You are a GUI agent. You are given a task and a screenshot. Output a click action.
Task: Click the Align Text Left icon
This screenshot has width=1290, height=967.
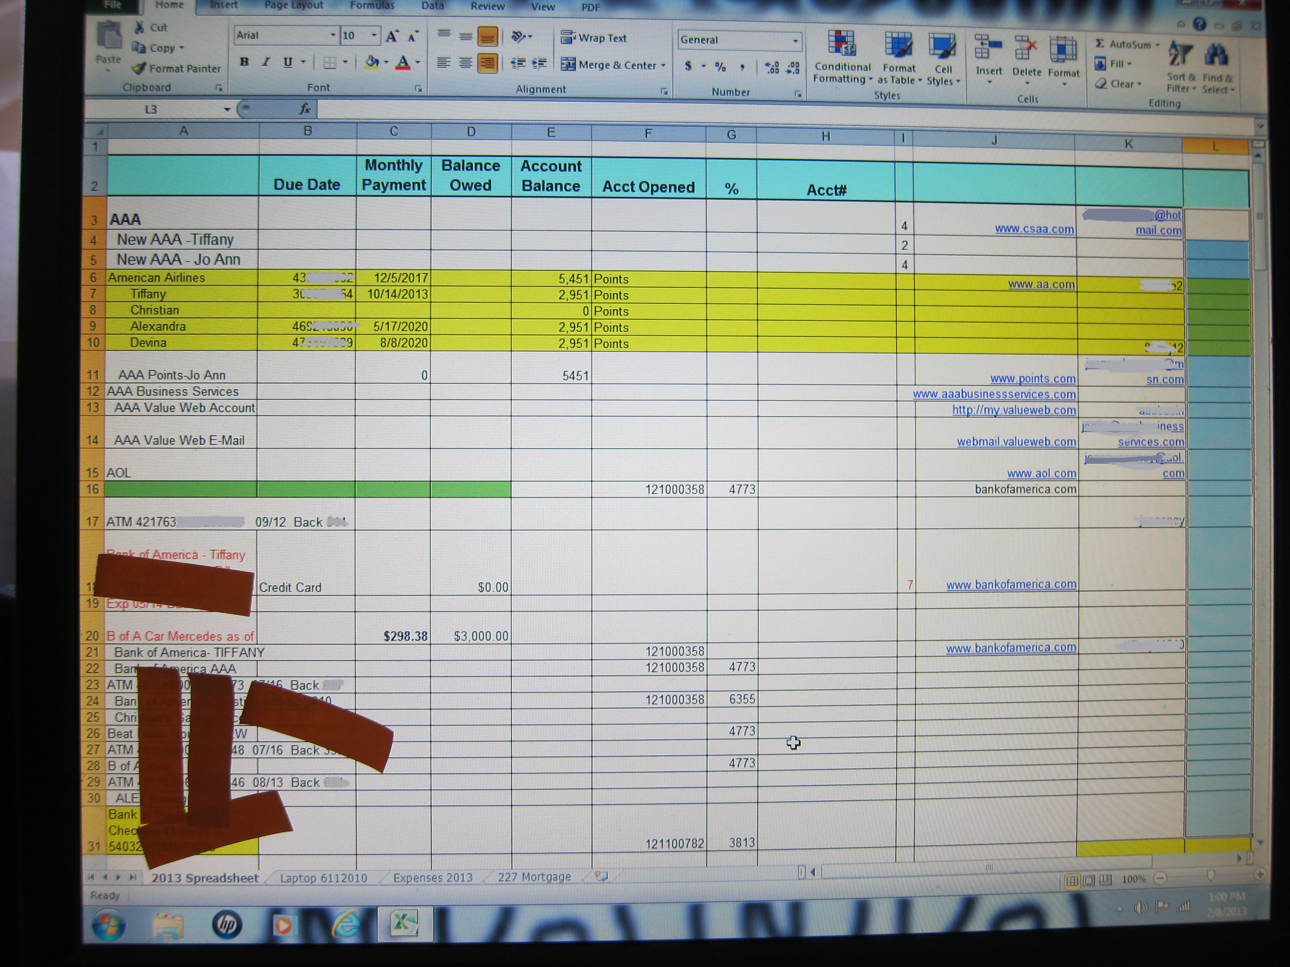(x=444, y=62)
